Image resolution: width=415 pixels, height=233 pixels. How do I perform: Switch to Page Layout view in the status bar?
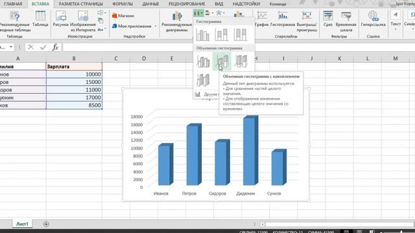point(359,232)
